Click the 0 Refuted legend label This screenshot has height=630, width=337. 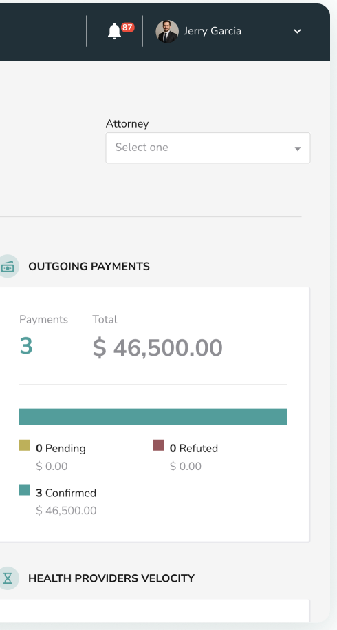point(194,449)
